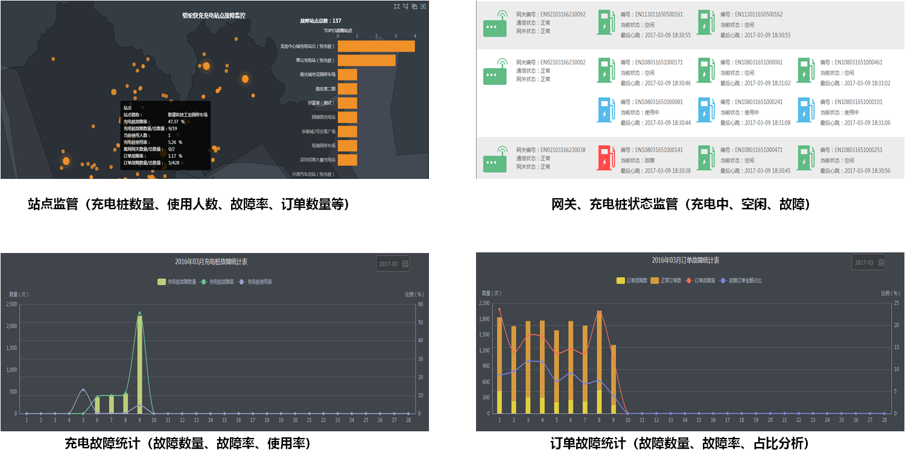This screenshot has height=456, width=905.
Task: Click the 园博园充电站 bar
Action: coord(348,117)
